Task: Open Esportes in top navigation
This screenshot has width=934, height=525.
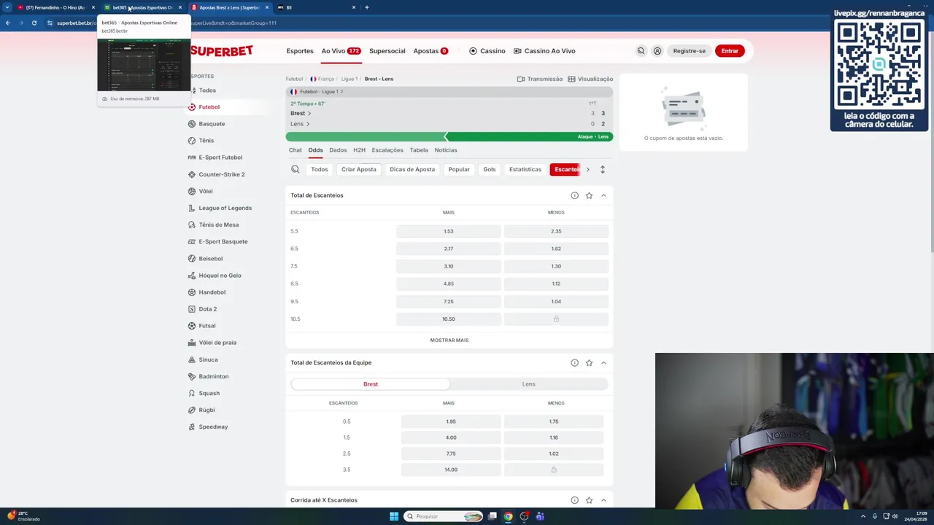Action: tap(300, 51)
